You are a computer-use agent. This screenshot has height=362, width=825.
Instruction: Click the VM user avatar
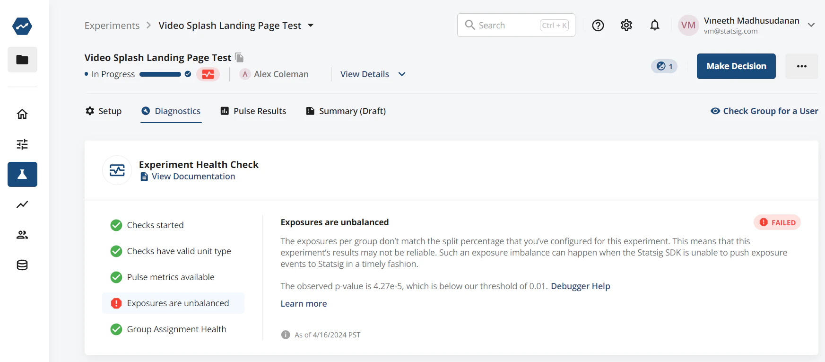pos(688,26)
